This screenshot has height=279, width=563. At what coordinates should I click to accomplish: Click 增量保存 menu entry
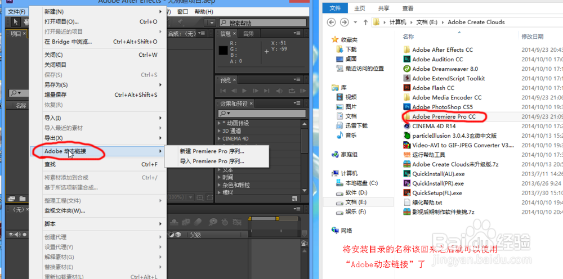click(x=101, y=94)
